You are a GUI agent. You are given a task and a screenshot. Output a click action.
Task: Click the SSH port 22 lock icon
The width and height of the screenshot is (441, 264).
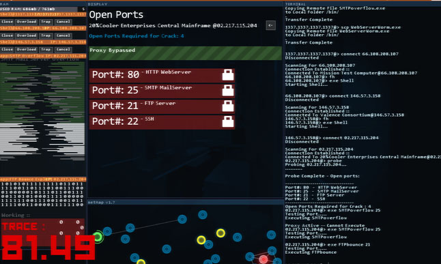[x=228, y=121]
